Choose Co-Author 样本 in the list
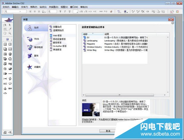 pos(58,46)
